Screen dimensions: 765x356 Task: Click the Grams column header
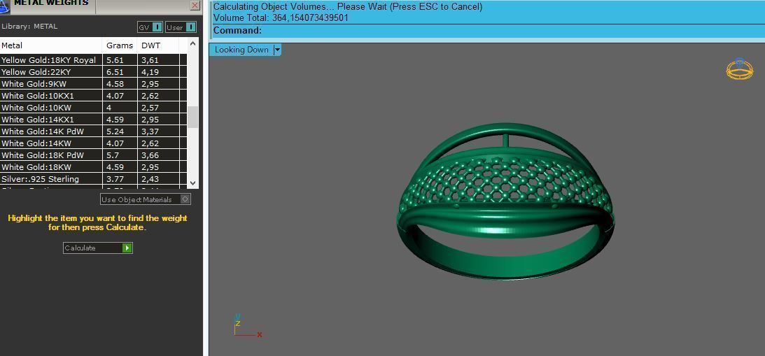tap(120, 45)
